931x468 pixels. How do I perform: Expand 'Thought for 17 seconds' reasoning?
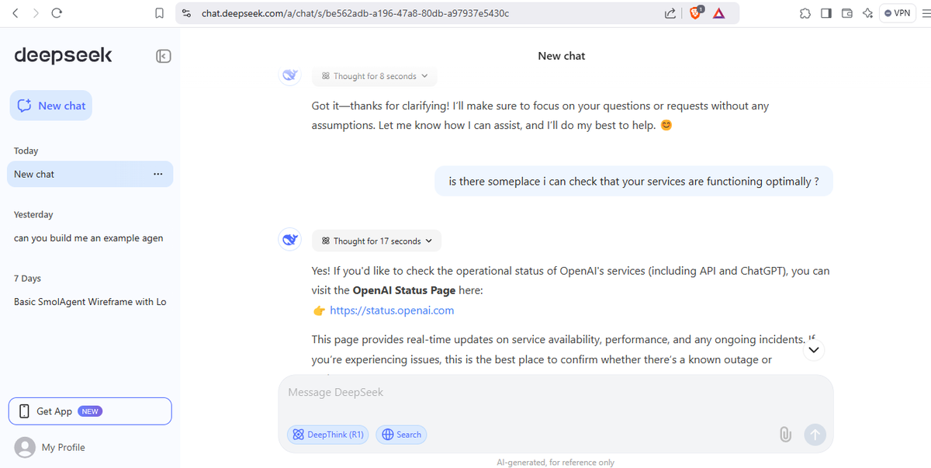pyautogui.click(x=377, y=241)
